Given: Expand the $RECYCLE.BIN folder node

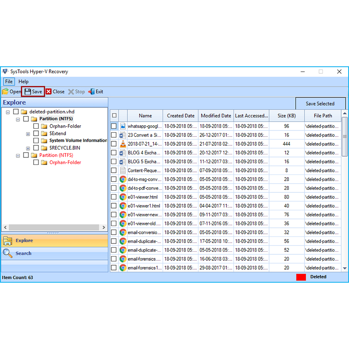Looking at the screenshot, I should pos(28,148).
